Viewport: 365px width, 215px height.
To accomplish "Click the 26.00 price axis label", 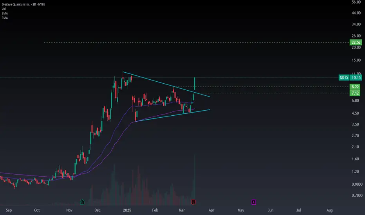I will 356,36.
